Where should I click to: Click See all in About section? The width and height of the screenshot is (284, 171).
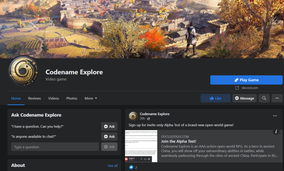point(113,165)
